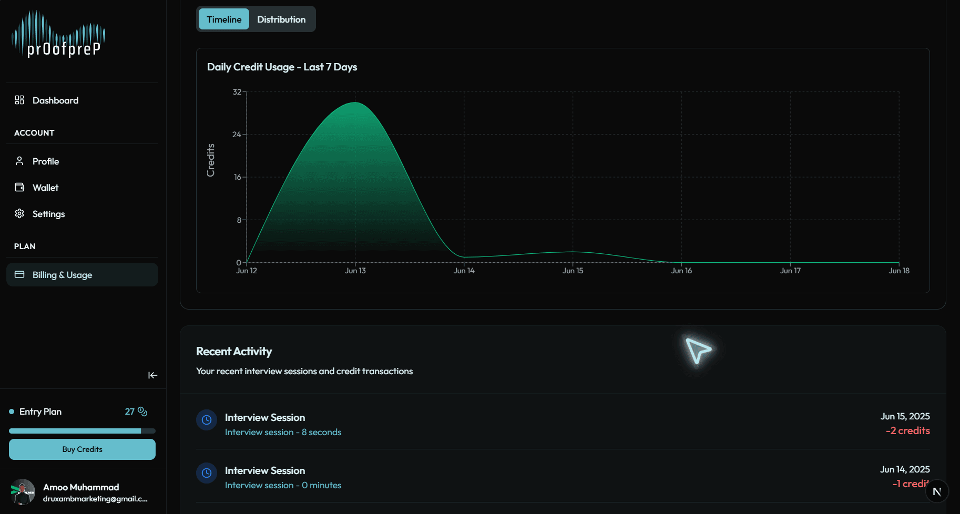Open the Wallet menu item

click(82, 187)
